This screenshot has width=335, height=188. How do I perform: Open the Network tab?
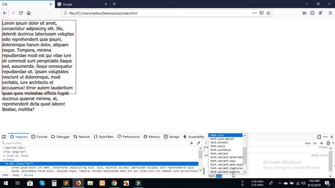point(82,137)
